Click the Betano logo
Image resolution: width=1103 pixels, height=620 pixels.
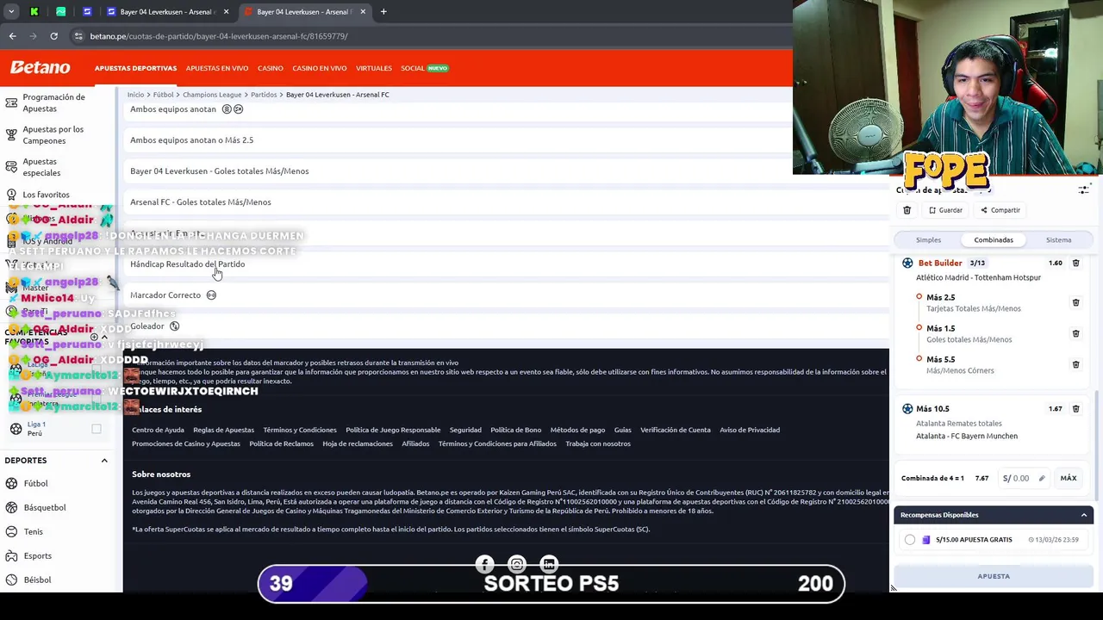click(40, 67)
